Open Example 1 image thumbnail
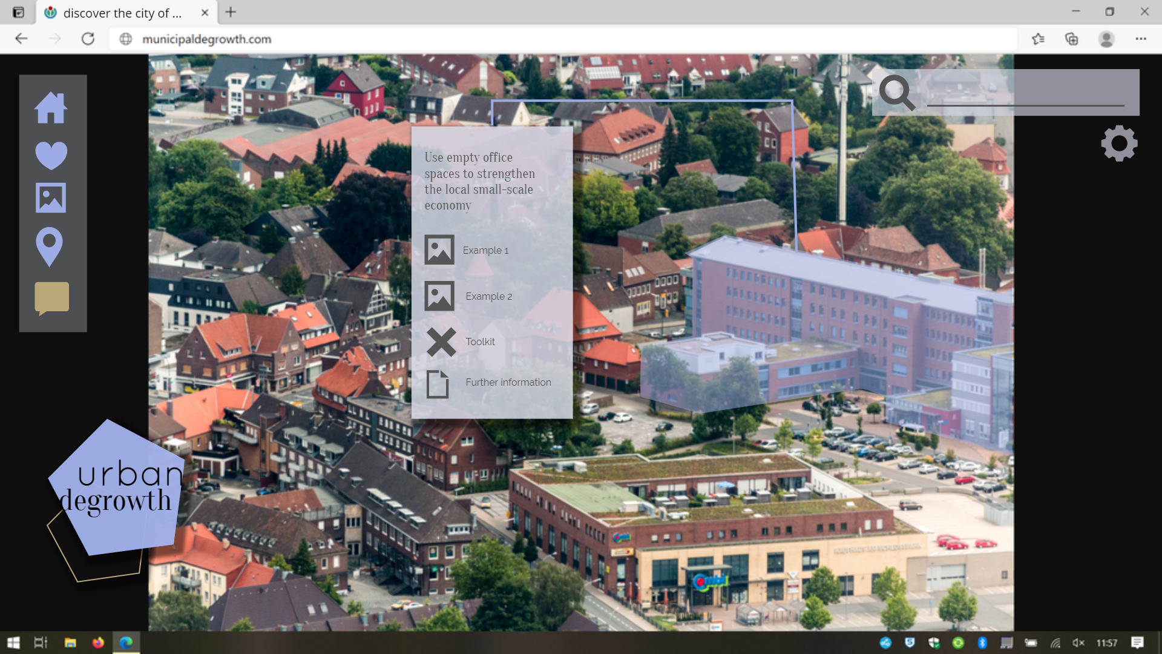1162x654 pixels. [x=439, y=249]
